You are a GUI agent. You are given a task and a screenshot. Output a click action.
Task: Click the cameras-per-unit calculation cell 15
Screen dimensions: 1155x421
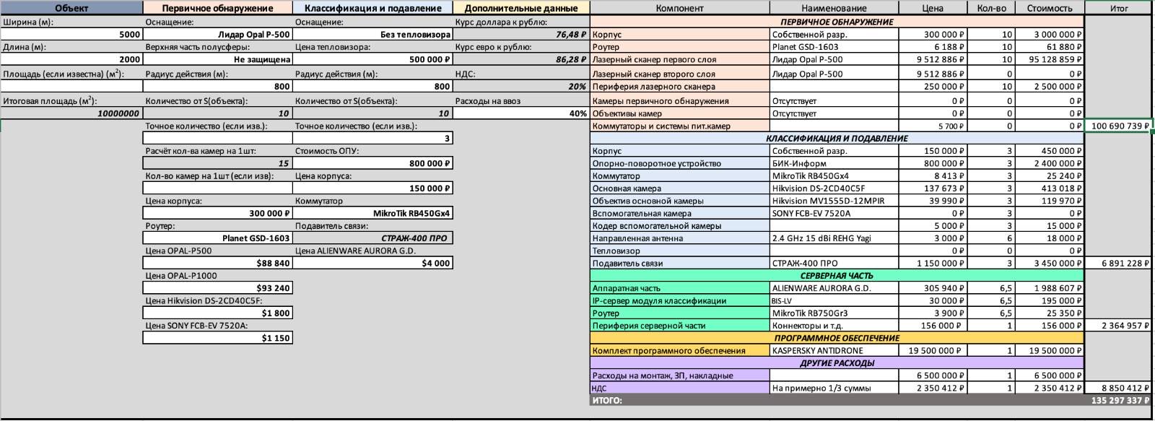218,163
